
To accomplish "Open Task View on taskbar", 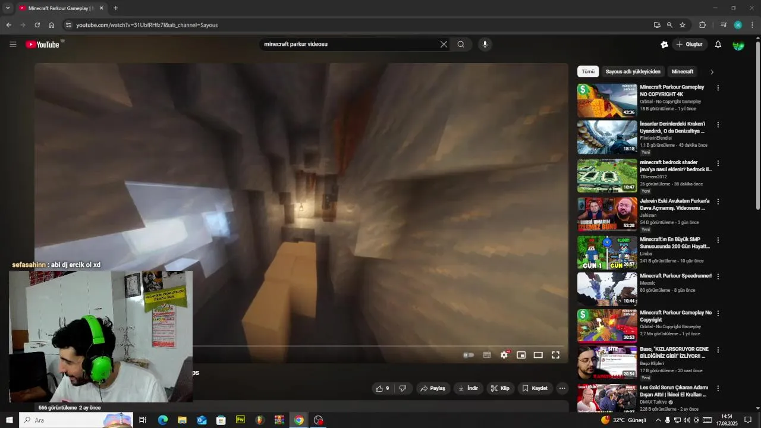I will 143,420.
